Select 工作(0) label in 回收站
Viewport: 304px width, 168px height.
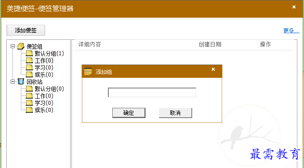(x=44, y=96)
